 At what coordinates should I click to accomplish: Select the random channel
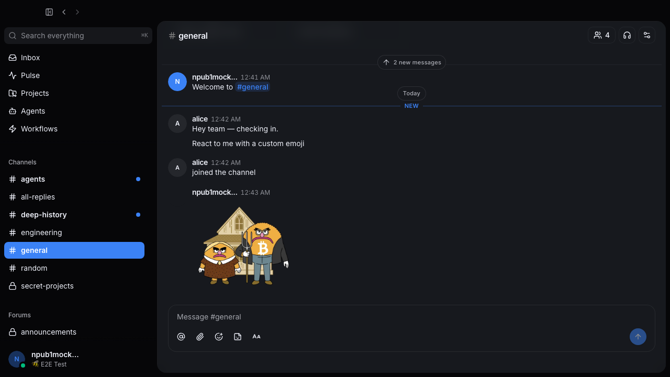pos(74,268)
